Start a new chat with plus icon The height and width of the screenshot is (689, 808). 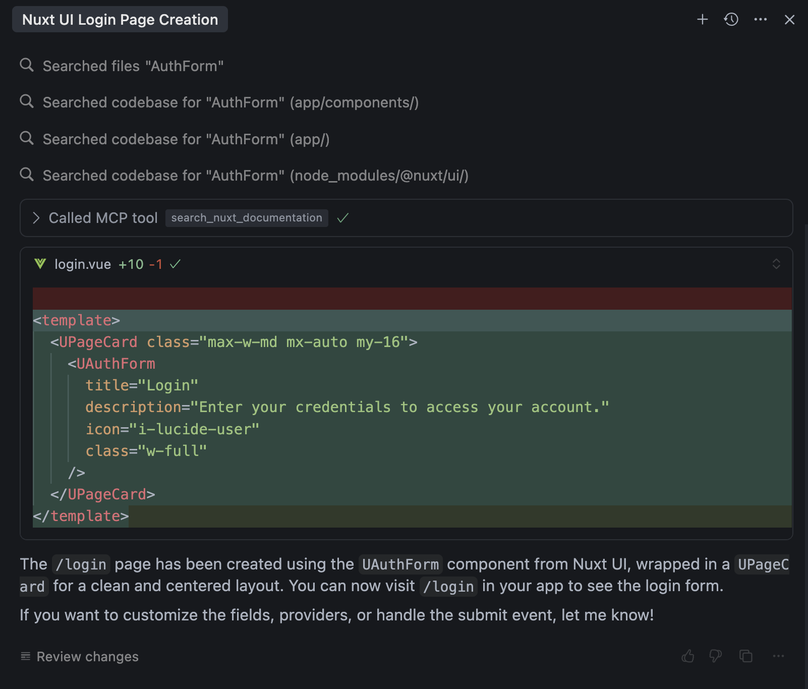(x=702, y=20)
